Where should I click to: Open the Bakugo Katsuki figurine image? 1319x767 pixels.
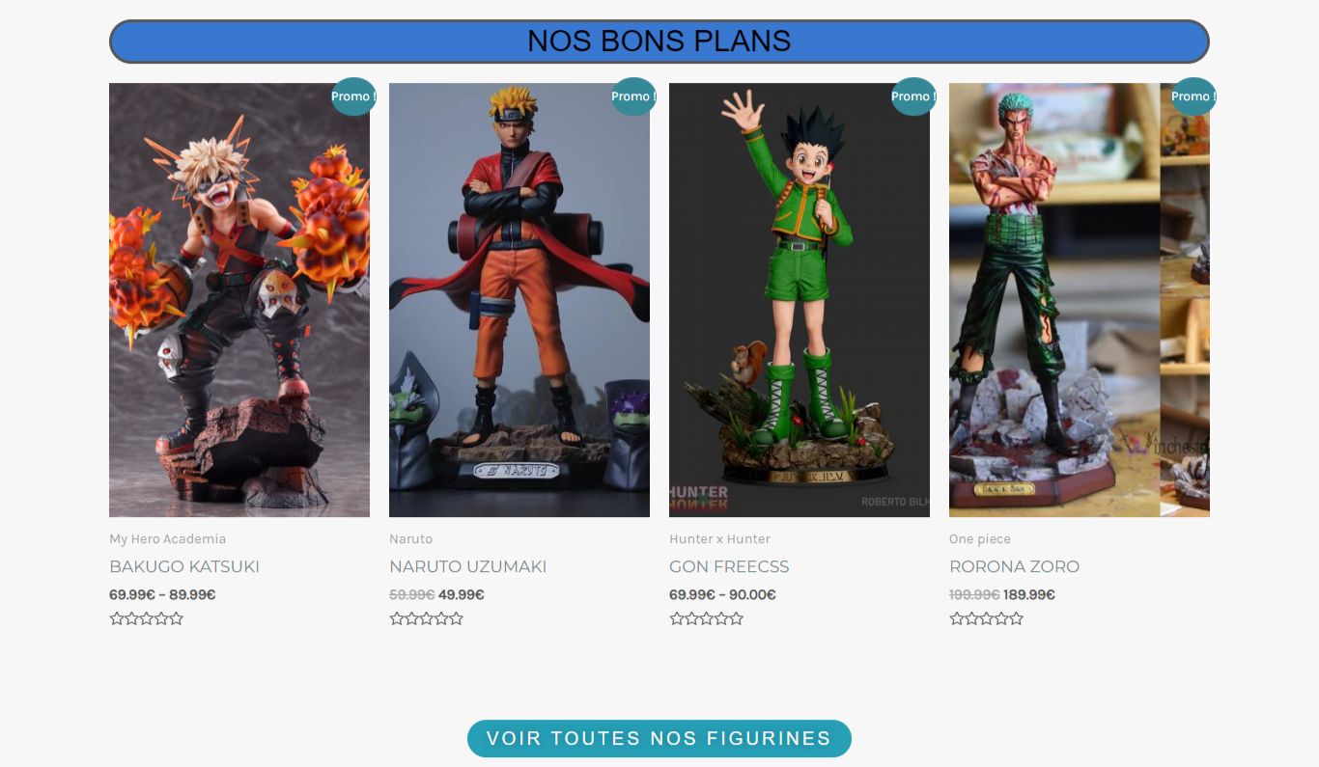coord(239,300)
